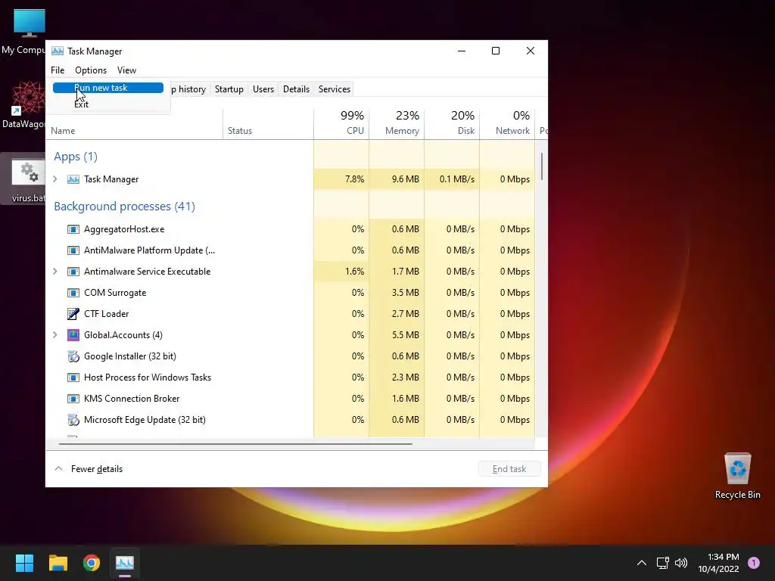775x581 pixels.
Task: Select the DataWagon desktop shortcut
Action: coord(23,105)
